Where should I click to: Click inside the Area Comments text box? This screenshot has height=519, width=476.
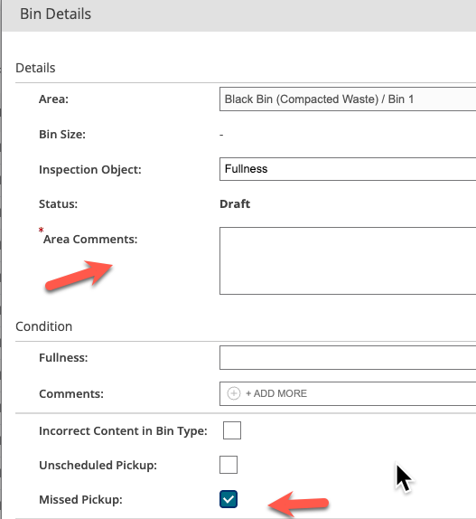click(348, 260)
